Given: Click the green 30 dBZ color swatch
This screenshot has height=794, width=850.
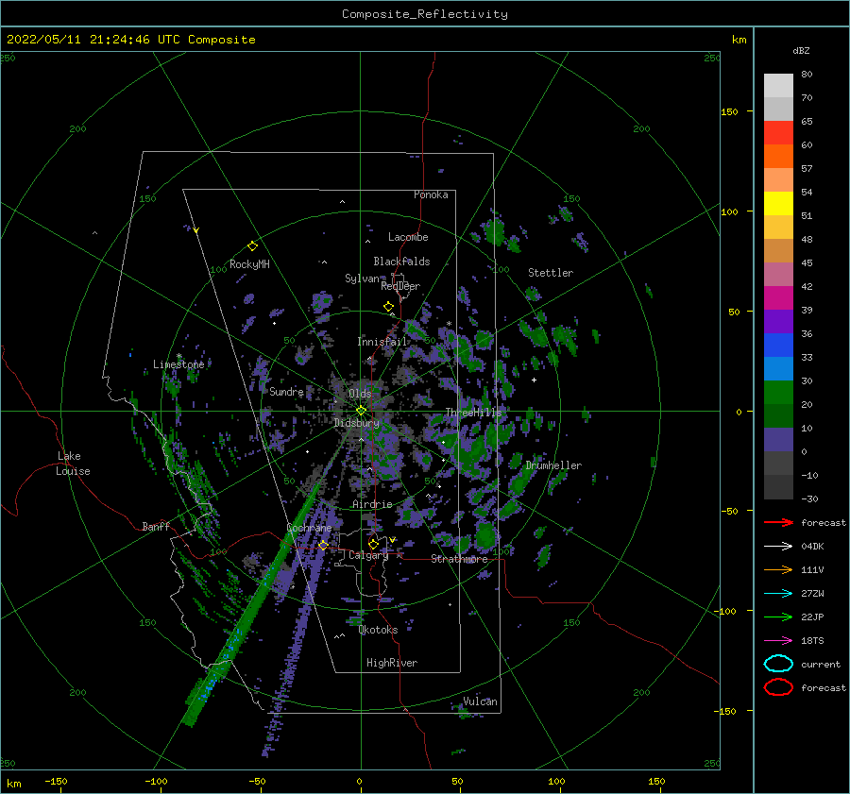Looking at the screenshot, I should point(778,393).
